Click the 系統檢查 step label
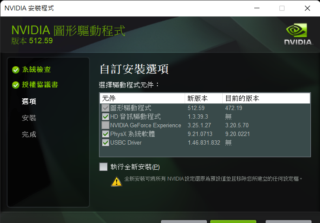Image resolution: width=320 pixels, height=223 pixels. (37, 69)
